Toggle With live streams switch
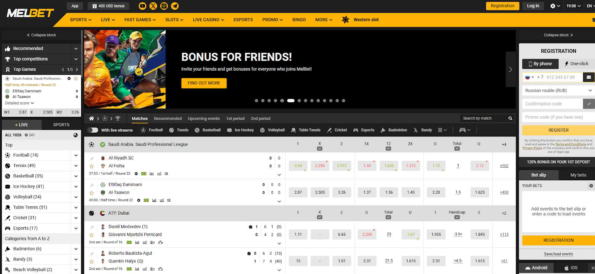Screen dimensions: 595x274 [93, 130]
